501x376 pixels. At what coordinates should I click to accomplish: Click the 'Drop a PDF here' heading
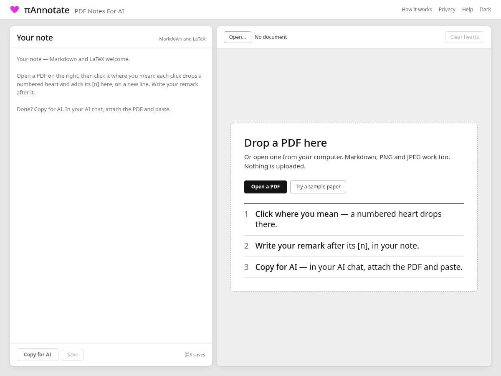pos(286,143)
